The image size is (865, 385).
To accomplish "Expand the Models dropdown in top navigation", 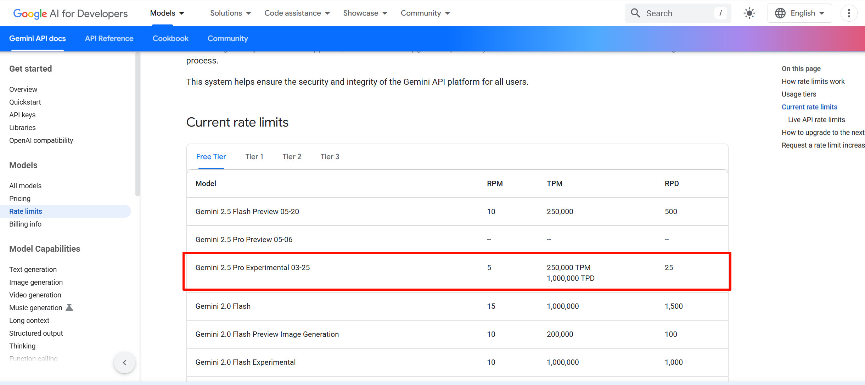I will tap(167, 13).
